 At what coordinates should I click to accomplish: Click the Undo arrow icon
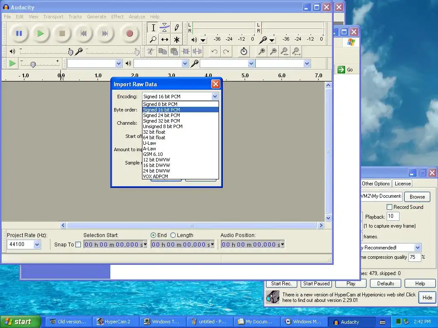[214, 51]
